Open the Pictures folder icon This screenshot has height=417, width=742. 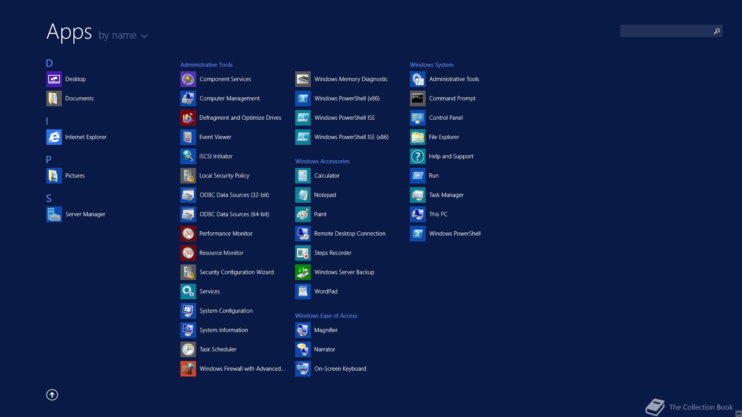(x=54, y=176)
